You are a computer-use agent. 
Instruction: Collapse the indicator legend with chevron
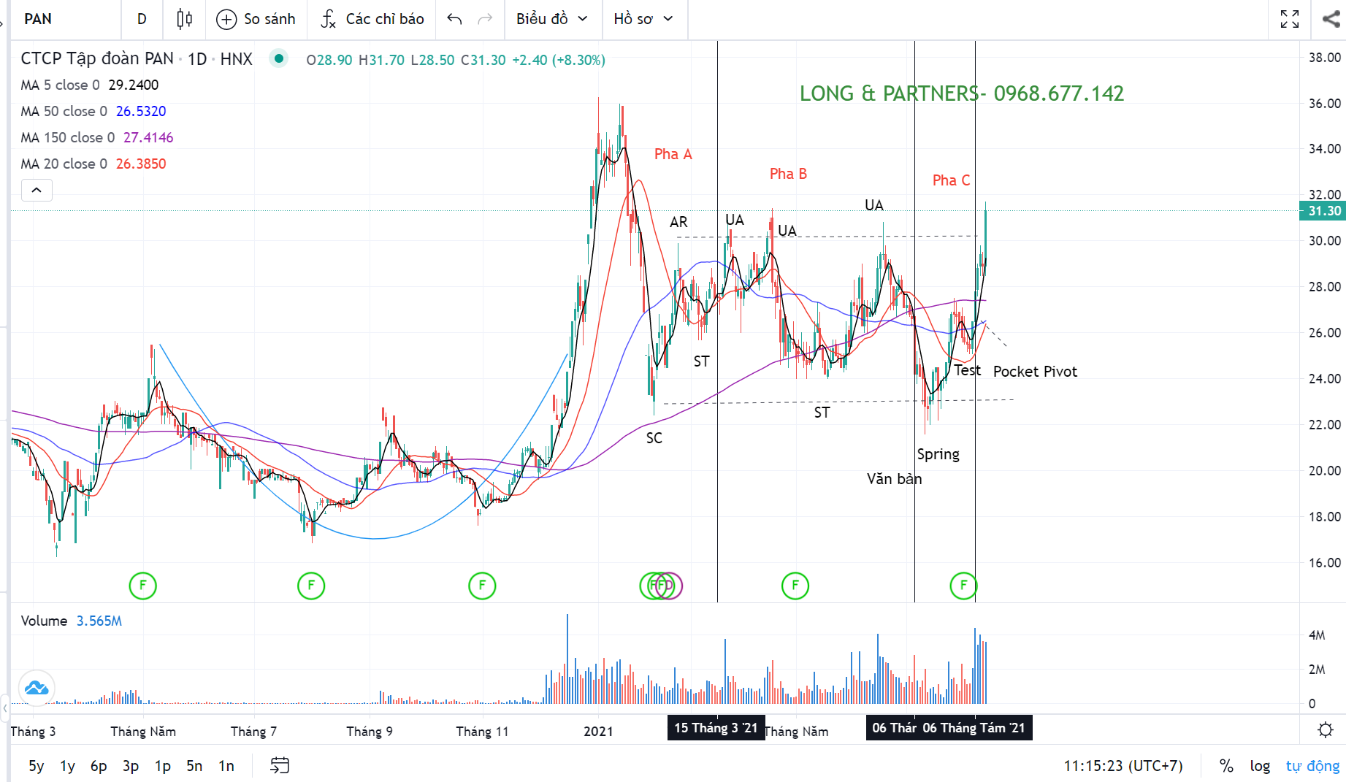click(x=37, y=191)
